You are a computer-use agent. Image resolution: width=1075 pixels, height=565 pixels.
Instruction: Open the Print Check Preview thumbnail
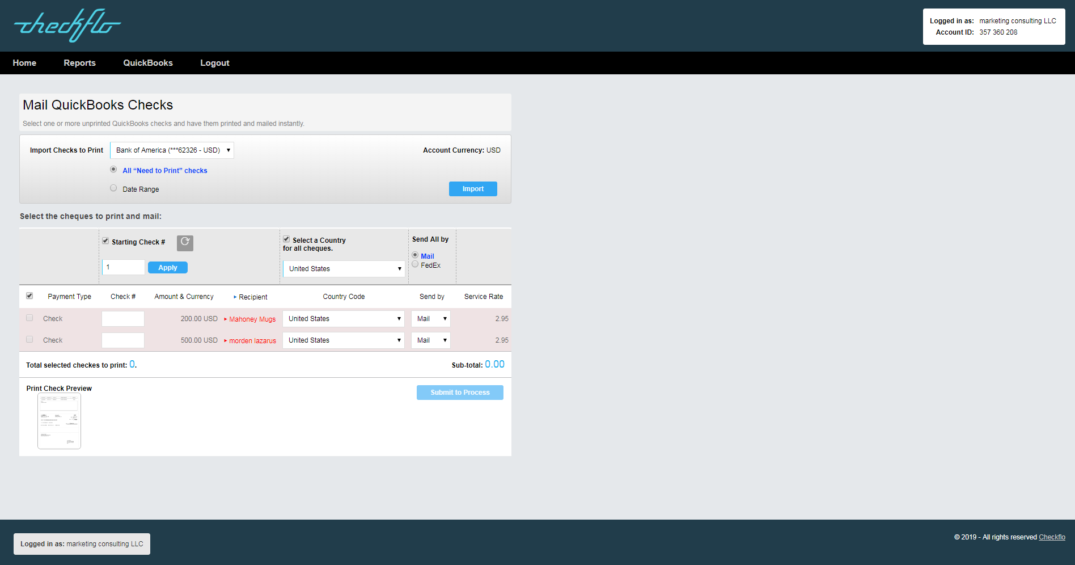tap(59, 421)
